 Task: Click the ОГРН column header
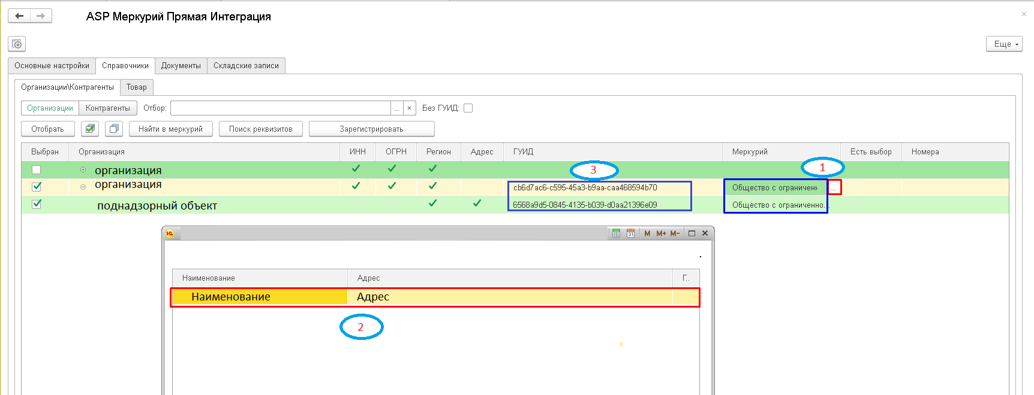click(x=396, y=152)
